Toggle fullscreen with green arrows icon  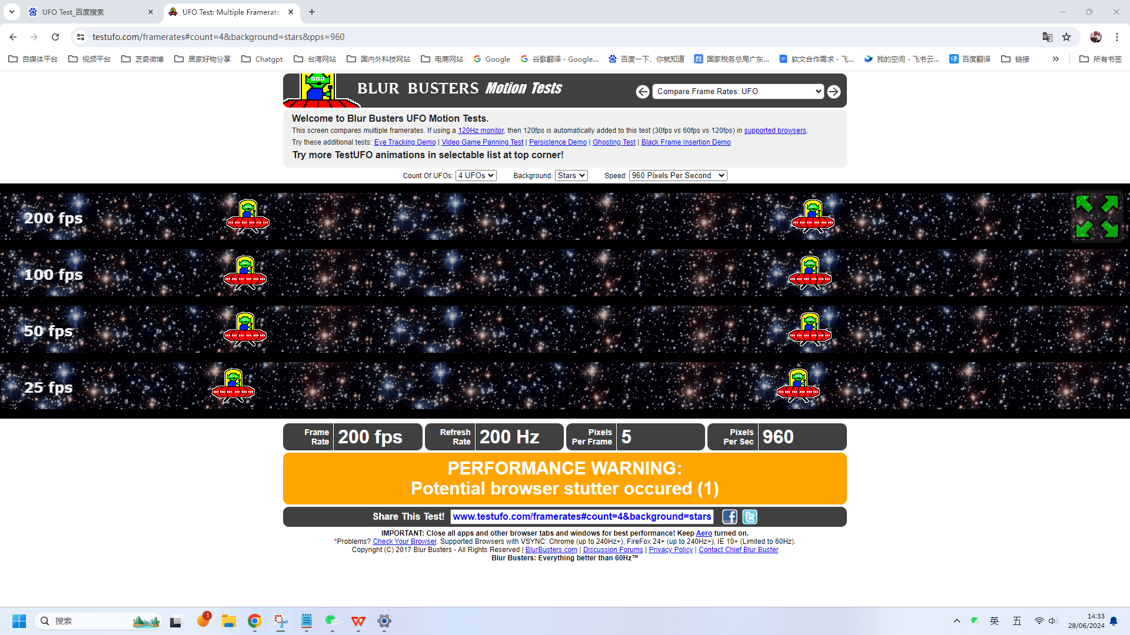coord(1097,216)
